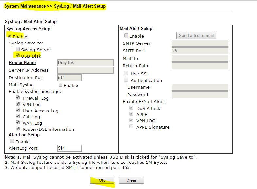257x189 pixels.
Task: Enable the Mail Syslog checkbox
Action: [x=60, y=85]
